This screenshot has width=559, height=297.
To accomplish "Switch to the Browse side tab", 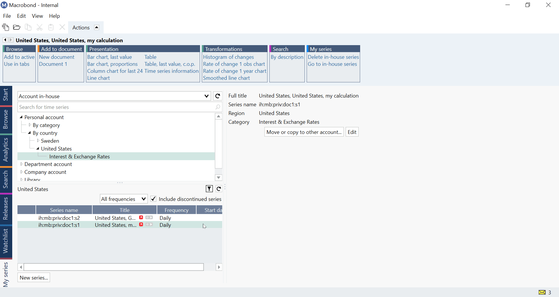I will point(6,119).
